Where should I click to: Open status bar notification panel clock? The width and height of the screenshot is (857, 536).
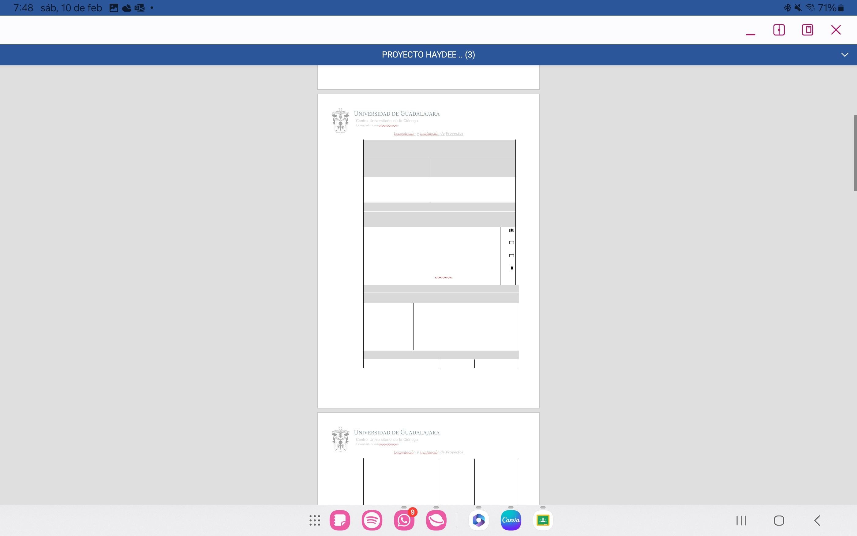tap(23, 8)
